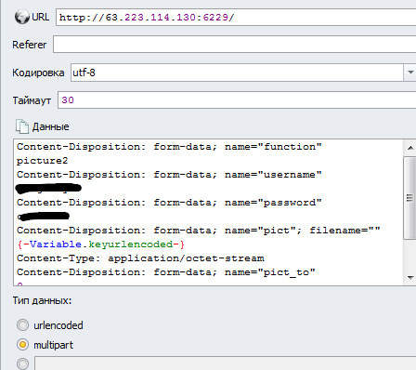The width and height of the screenshot is (416, 370).
Task: Click the URL input field
Action: [x=236, y=17]
